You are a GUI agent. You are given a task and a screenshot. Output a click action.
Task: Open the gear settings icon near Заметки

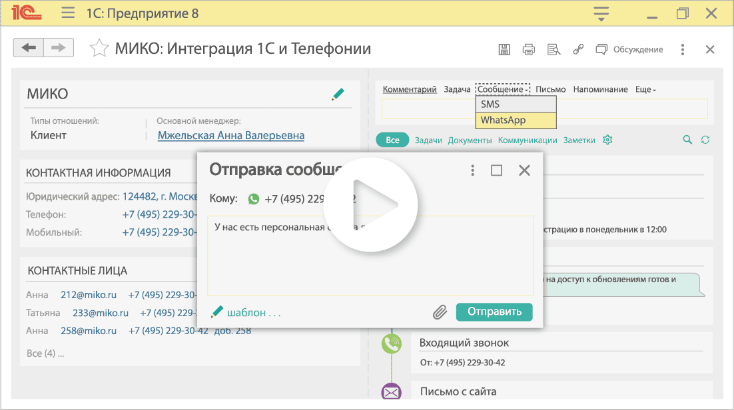click(607, 140)
